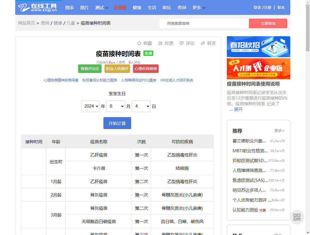Open the floating QR code icon
This screenshot has height=235, width=310.
297,217
